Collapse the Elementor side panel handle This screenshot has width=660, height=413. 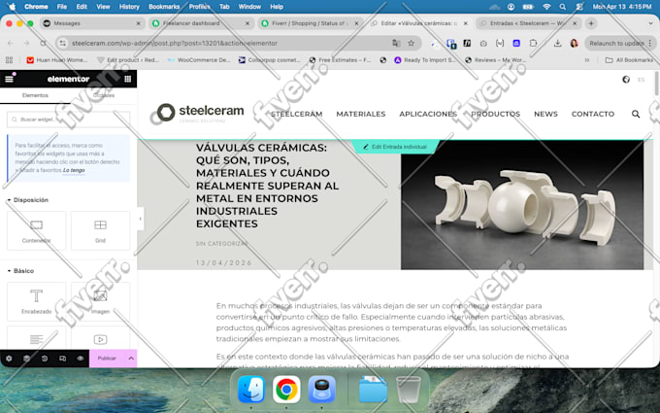coord(141,219)
